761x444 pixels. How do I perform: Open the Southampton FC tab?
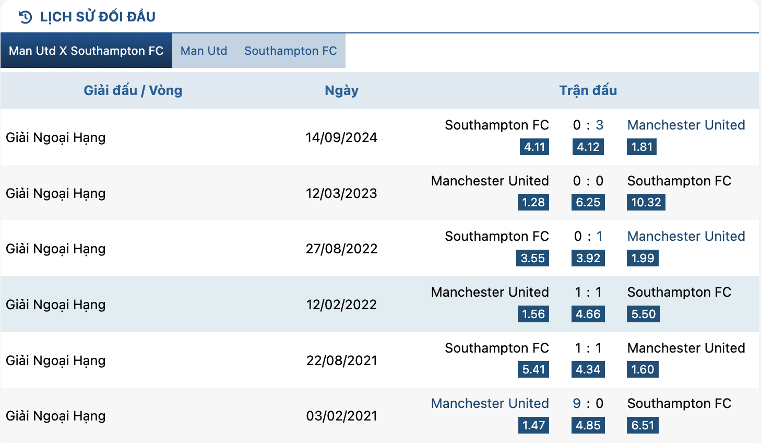(291, 51)
